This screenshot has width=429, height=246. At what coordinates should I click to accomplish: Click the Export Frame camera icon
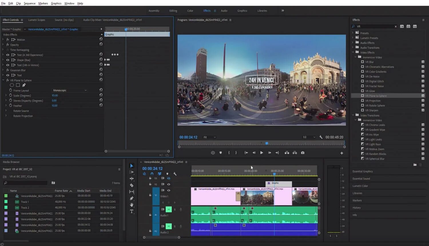click(303, 153)
